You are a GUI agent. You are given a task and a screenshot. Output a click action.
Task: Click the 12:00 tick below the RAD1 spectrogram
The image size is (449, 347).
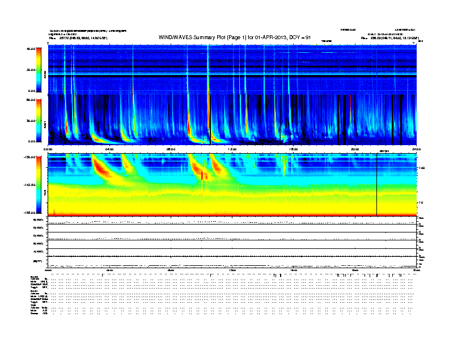(232, 149)
